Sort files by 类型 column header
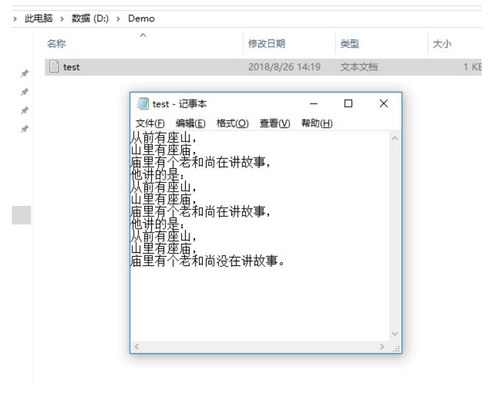Image resolution: width=494 pixels, height=408 pixels. pyautogui.click(x=349, y=44)
